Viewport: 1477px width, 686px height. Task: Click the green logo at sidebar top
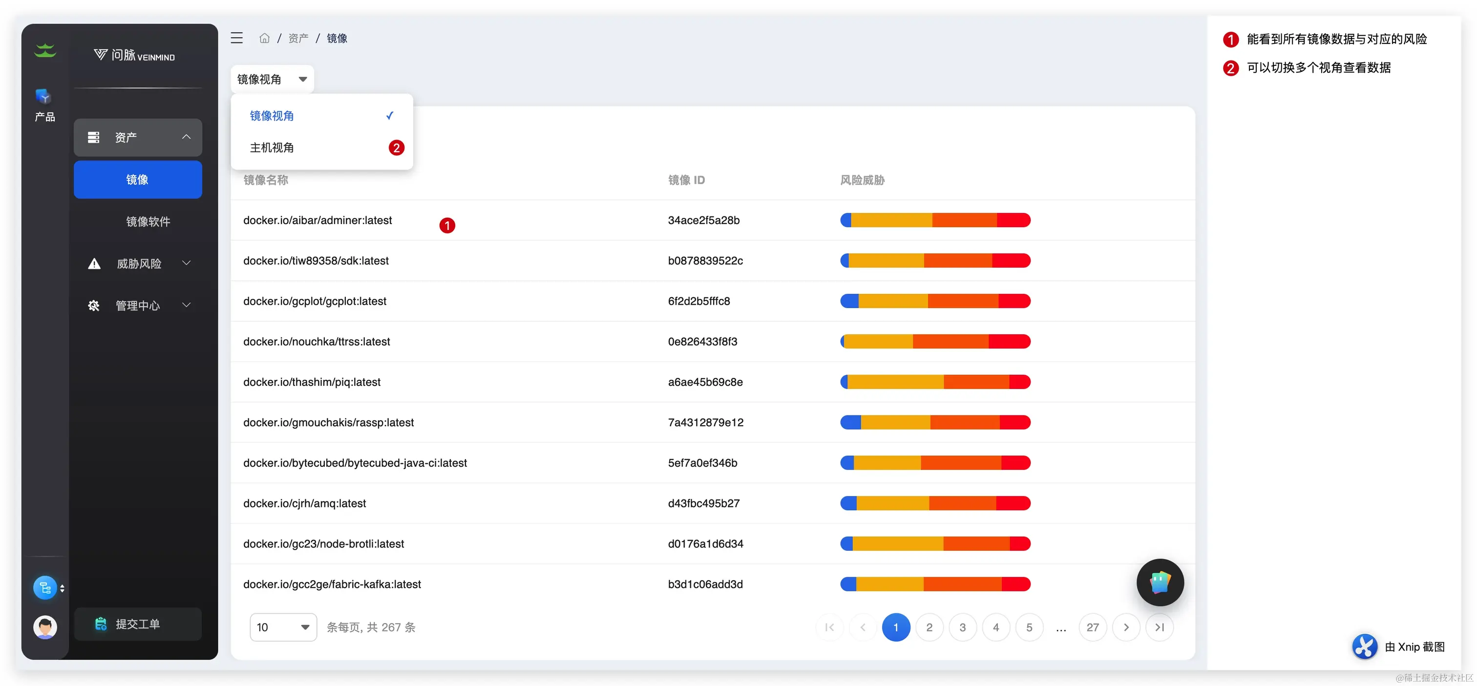[45, 51]
